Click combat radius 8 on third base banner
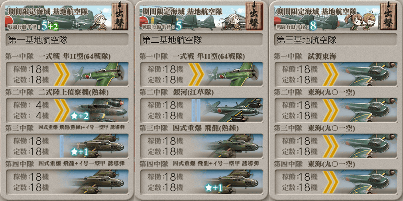This screenshot has height=201, width=403. (x=313, y=26)
